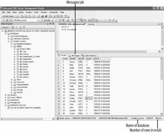This screenshot has height=133, width=164.
Task: Open the Query menu
Action: (x=21, y=12)
